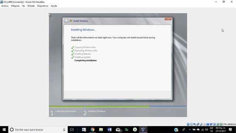Click the 'Completing installation' step

86,61
